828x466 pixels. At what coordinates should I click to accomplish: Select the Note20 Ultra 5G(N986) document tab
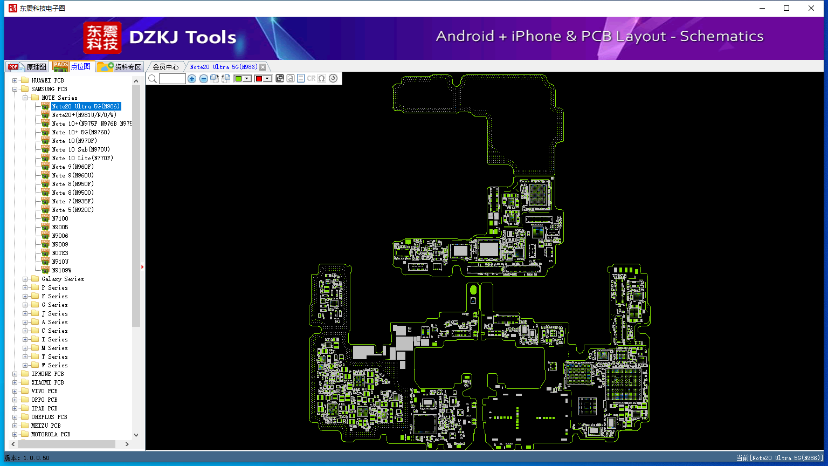pos(224,67)
